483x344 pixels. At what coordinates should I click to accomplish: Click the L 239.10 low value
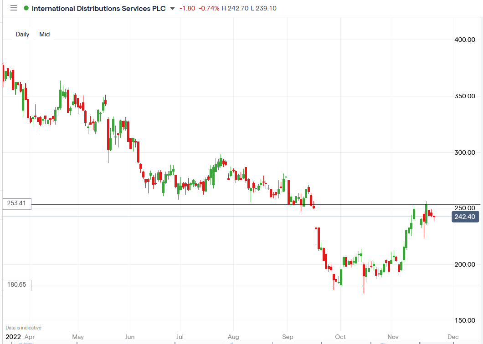coord(263,8)
